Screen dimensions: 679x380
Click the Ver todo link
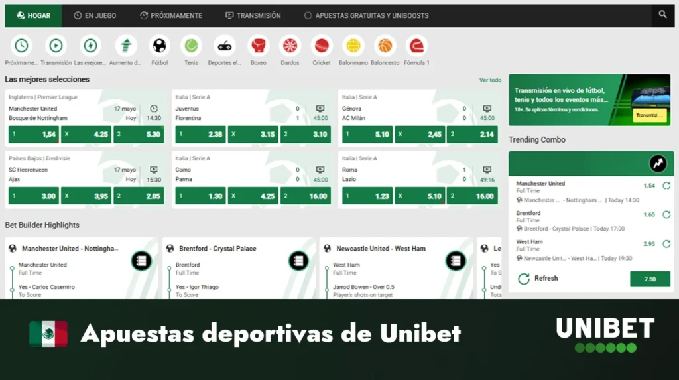[x=490, y=80]
